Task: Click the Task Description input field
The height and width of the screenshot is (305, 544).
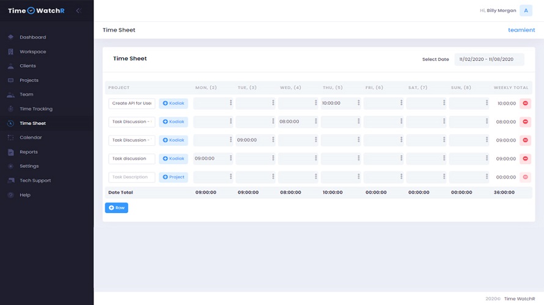Action: pyautogui.click(x=131, y=177)
